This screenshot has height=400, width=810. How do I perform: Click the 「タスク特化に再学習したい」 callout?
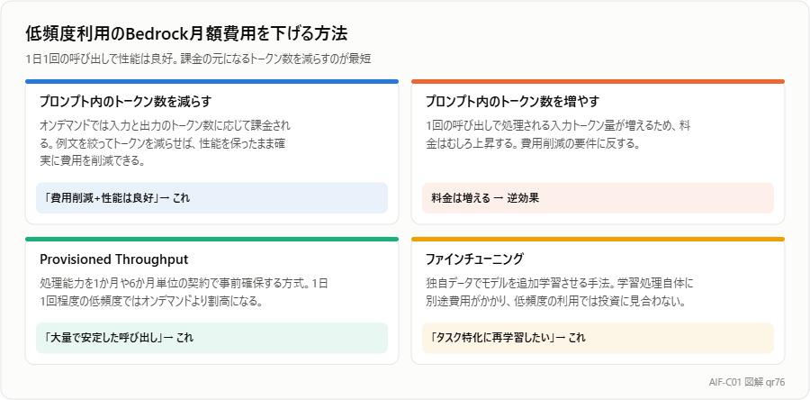pos(598,338)
